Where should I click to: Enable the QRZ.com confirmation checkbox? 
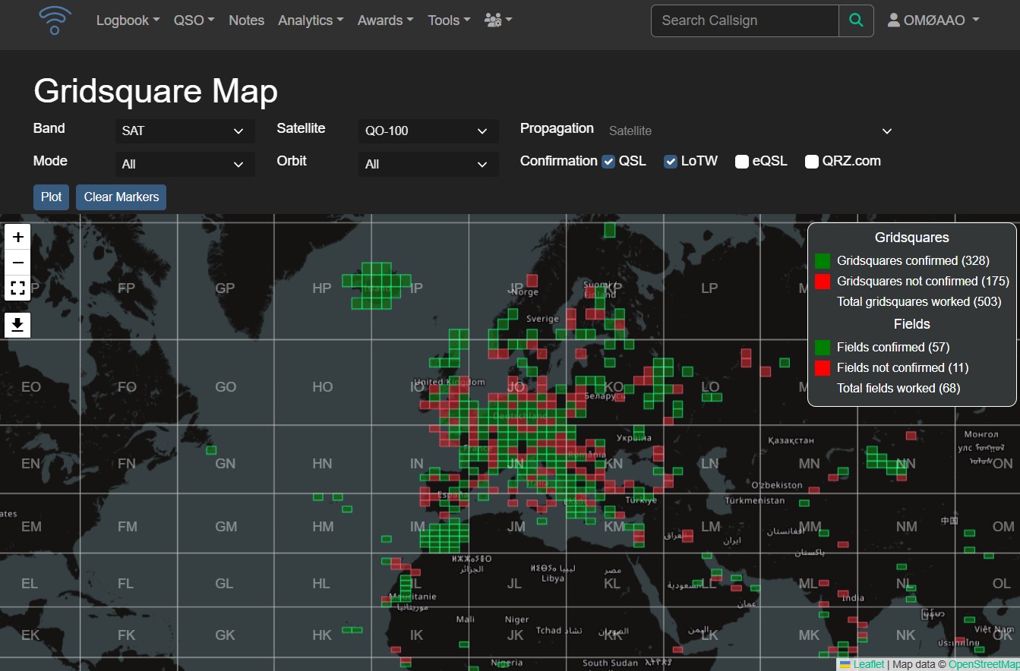click(812, 161)
